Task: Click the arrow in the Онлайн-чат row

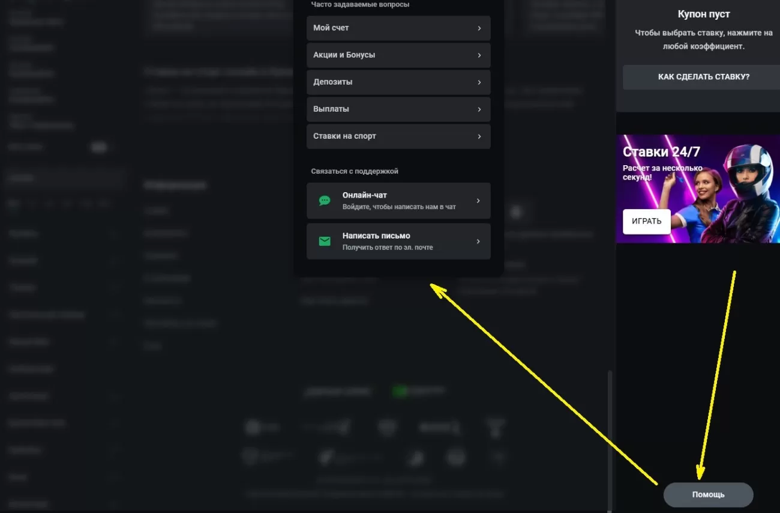Action: [478, 201]
